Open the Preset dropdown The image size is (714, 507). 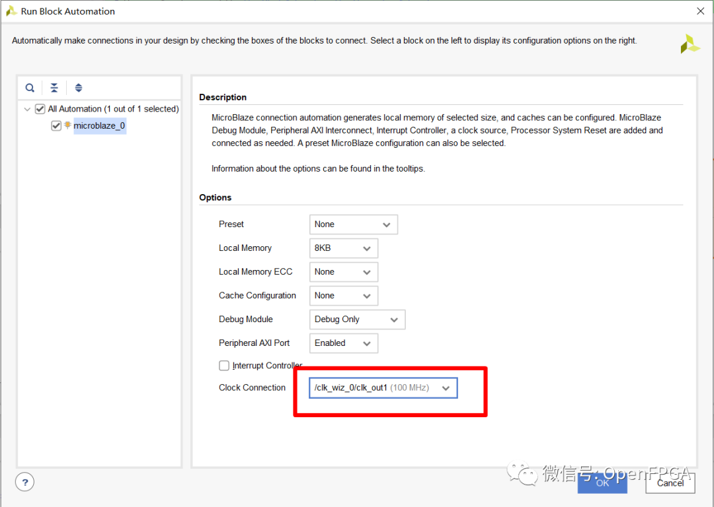coord(353,224)
